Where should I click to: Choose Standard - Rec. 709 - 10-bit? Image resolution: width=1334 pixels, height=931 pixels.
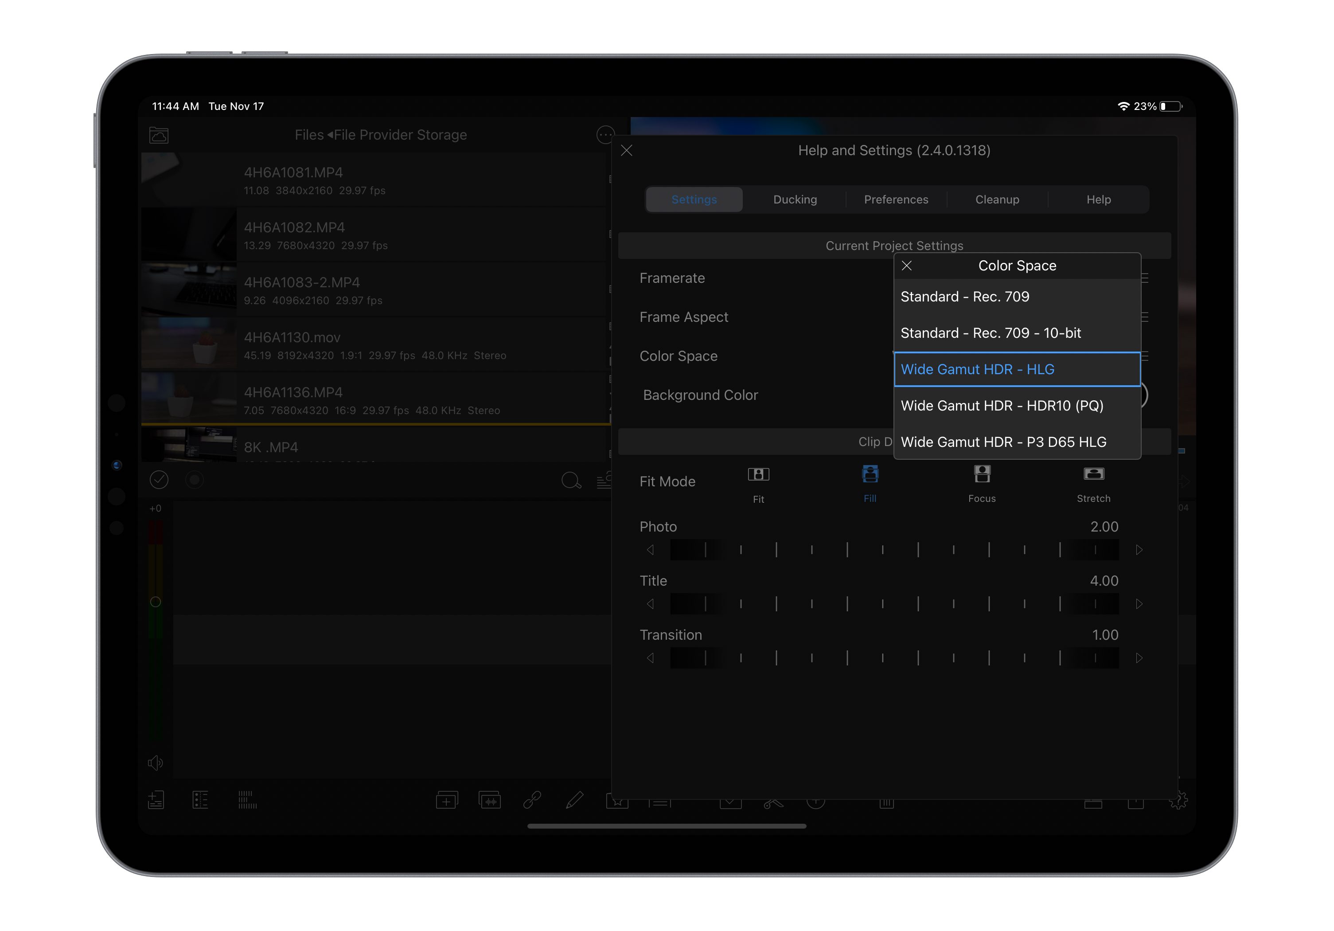1017,333
